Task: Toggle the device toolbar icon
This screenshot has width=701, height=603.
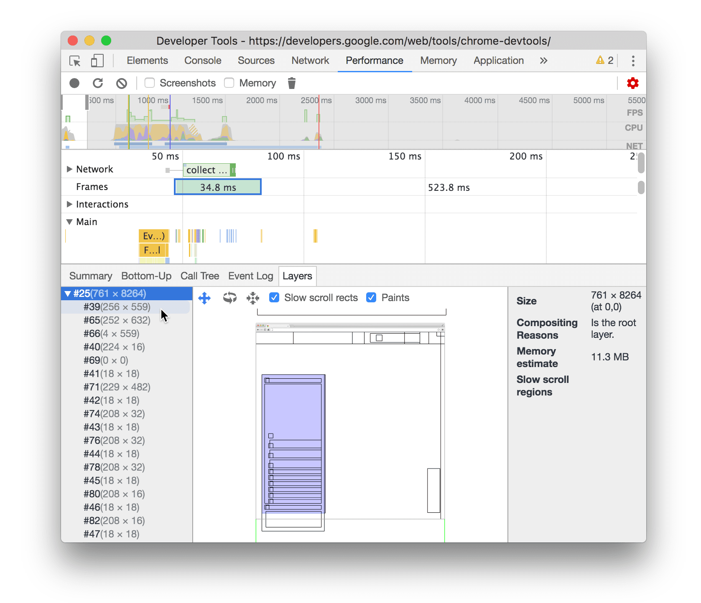Action: [x=97, y=61]
